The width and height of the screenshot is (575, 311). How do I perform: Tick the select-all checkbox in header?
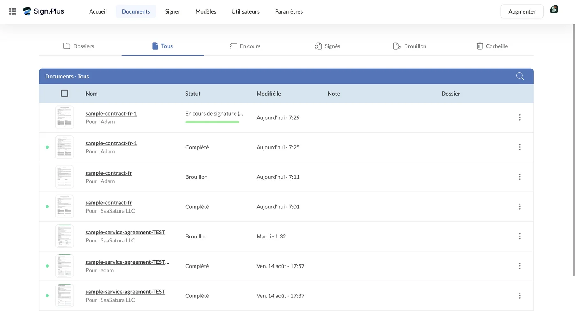tap(64, 94)
